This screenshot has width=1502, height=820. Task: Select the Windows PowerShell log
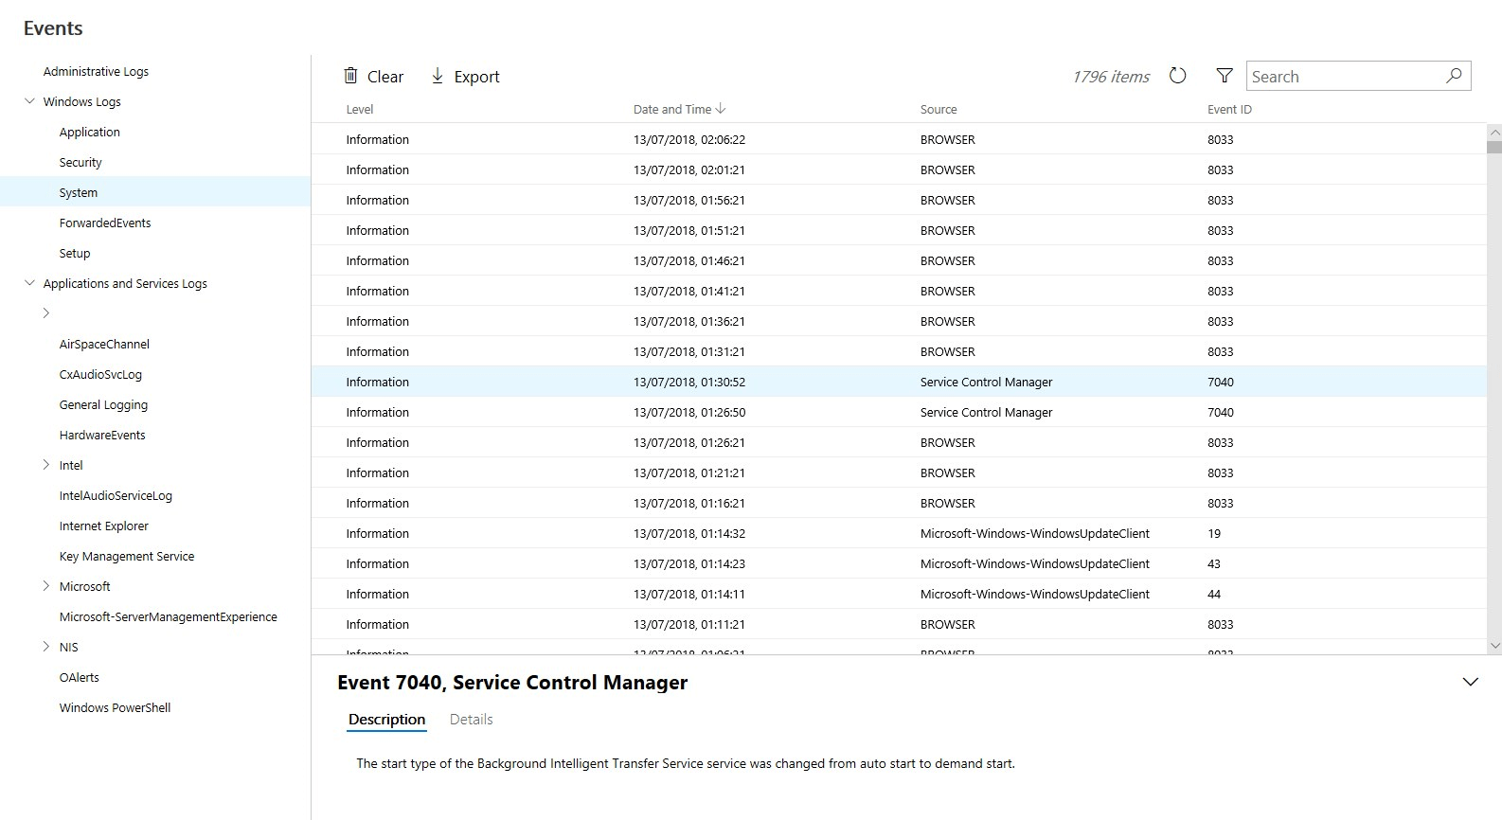[x=115, y=707]
